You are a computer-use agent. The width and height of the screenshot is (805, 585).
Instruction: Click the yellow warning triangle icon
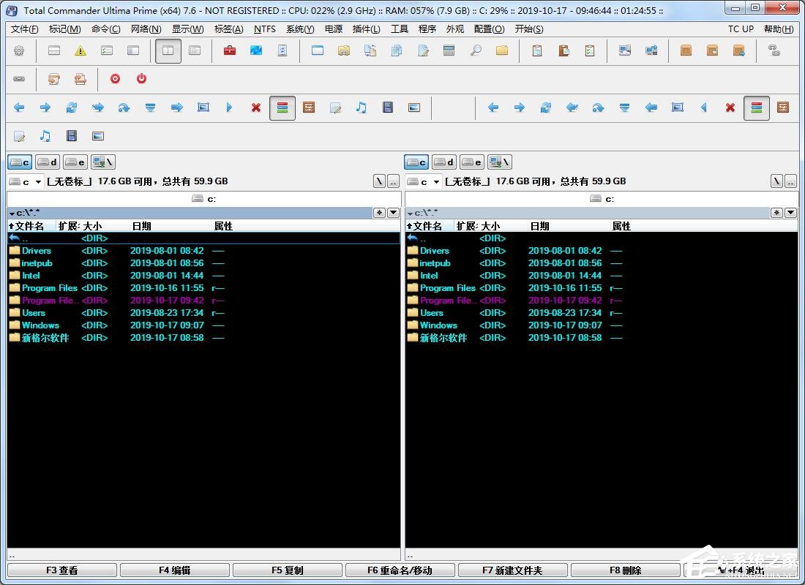pyautogui.click(x=80, y=51)
